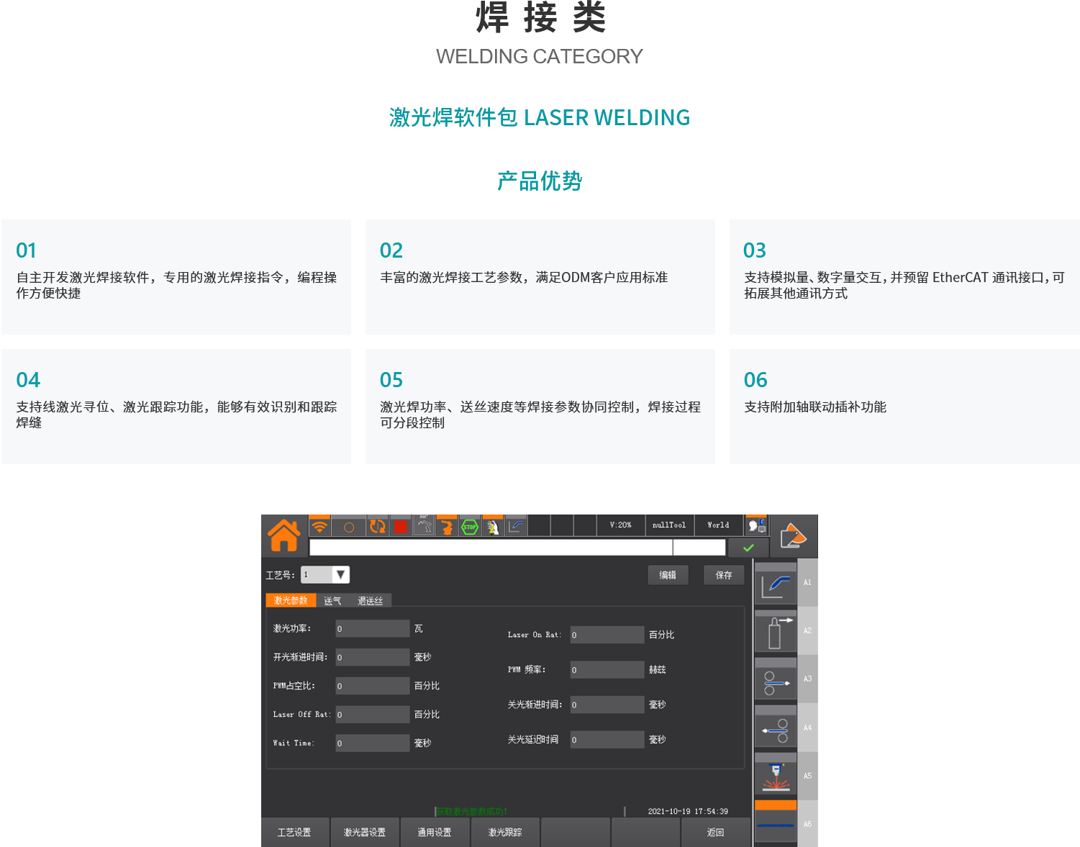Image resolution: width=1080 pixels, height=847 pixels.
Task: Click the wire retract roller icon
Action: click(x=775, y=730)
